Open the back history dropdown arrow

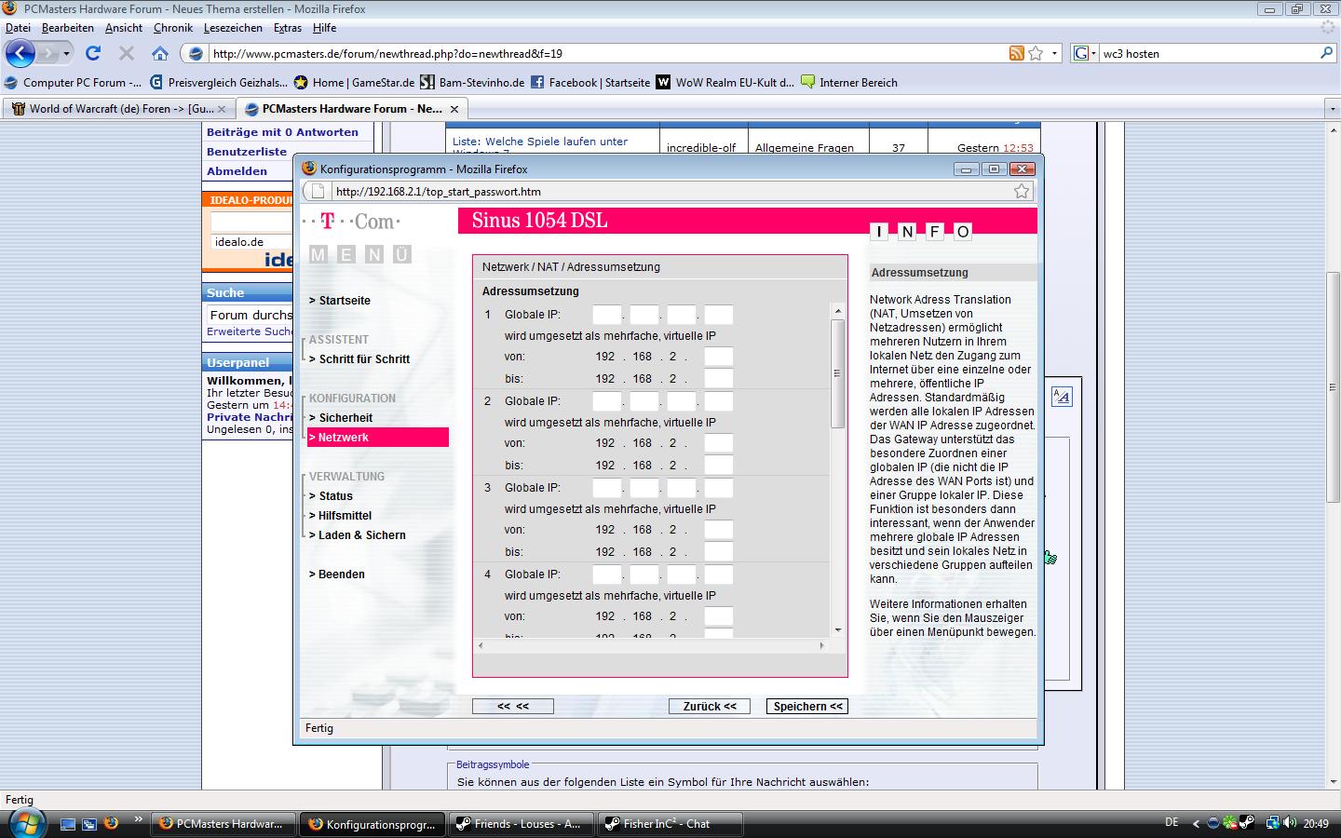[x=66, y=53]
